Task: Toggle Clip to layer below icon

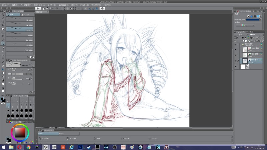Action: point(243,38)
